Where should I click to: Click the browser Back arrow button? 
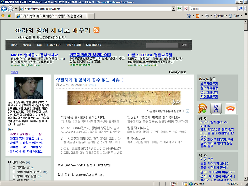(x=4, y=9)
